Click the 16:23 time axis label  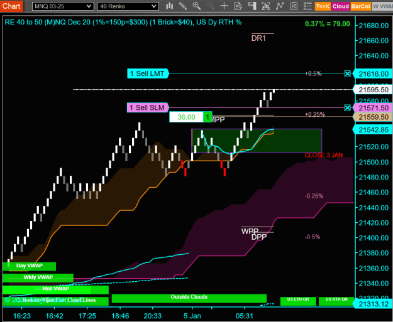coord(22,316)
